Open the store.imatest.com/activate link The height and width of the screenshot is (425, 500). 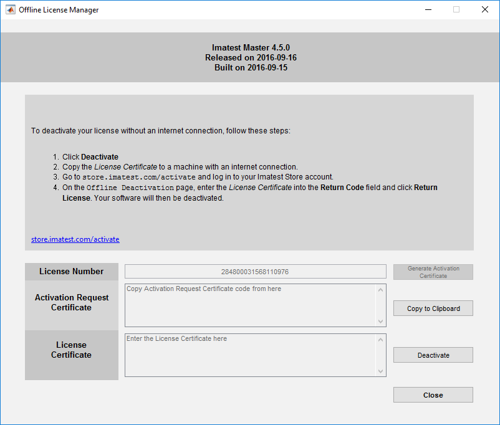(x=75, y=239)
